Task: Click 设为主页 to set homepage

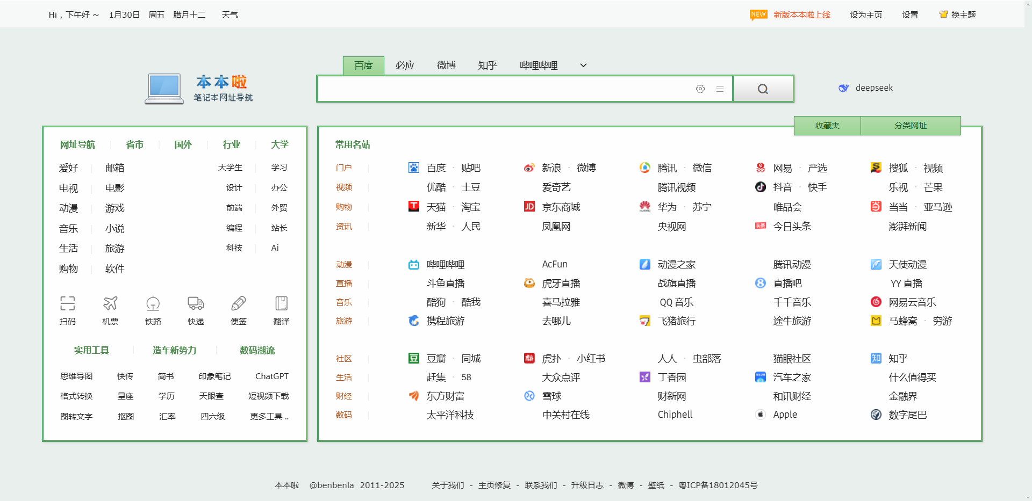Action: point(865,14)
